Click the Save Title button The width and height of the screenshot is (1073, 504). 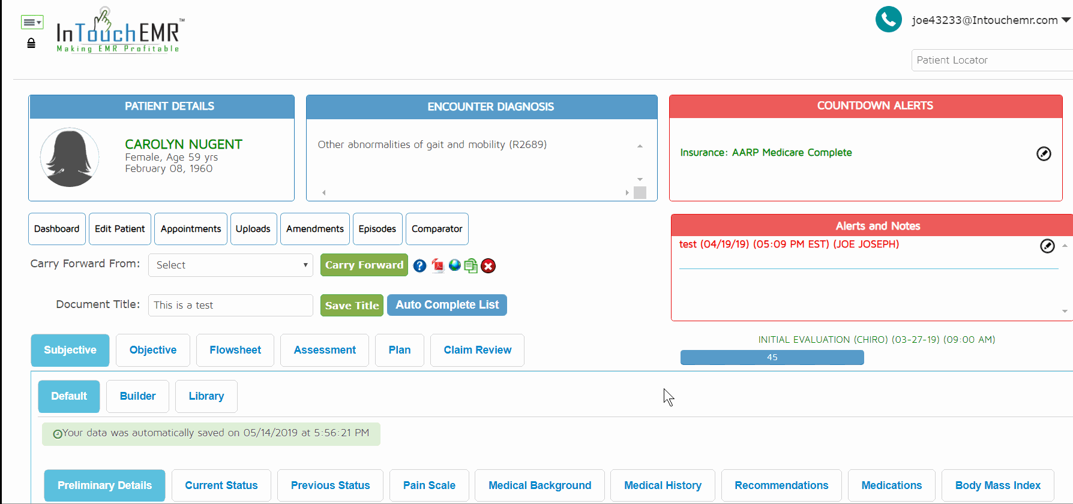352,305
